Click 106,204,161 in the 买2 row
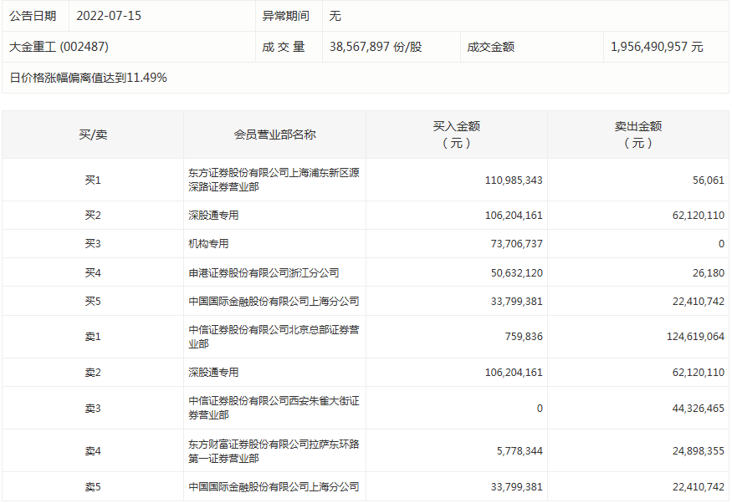The image size is (732, 503). [514, 216]
